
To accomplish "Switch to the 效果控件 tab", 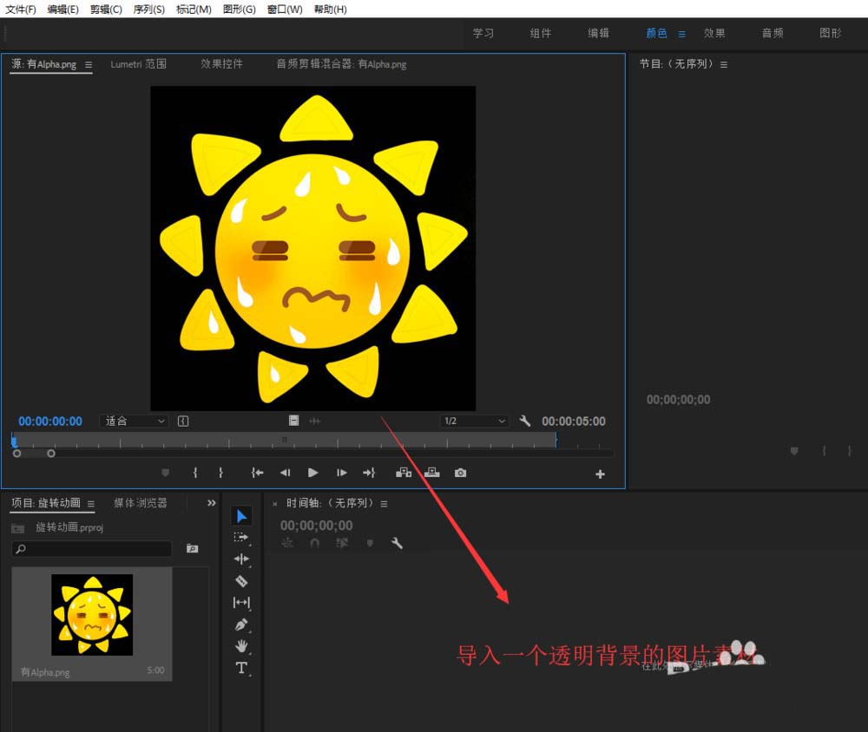I will point(220,63).
